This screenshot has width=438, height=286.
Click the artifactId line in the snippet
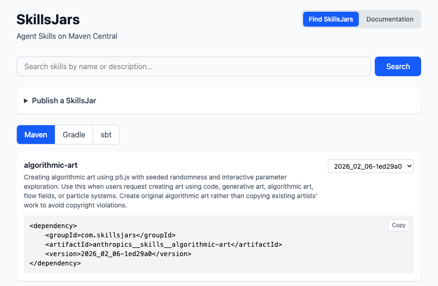tap(163, 244)
